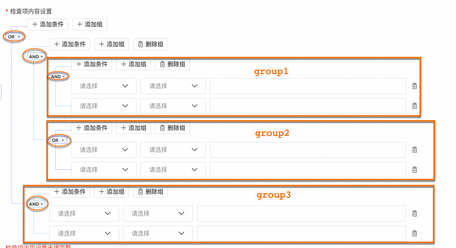The width and height of the screenshot is (456, 248).
Task: Open the root OR operator dropdown
Action: [x=14, y=37]
